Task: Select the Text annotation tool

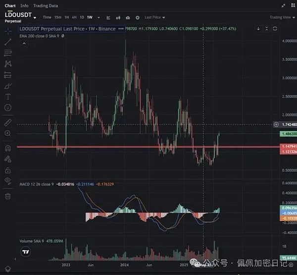Action: point(7,97)
